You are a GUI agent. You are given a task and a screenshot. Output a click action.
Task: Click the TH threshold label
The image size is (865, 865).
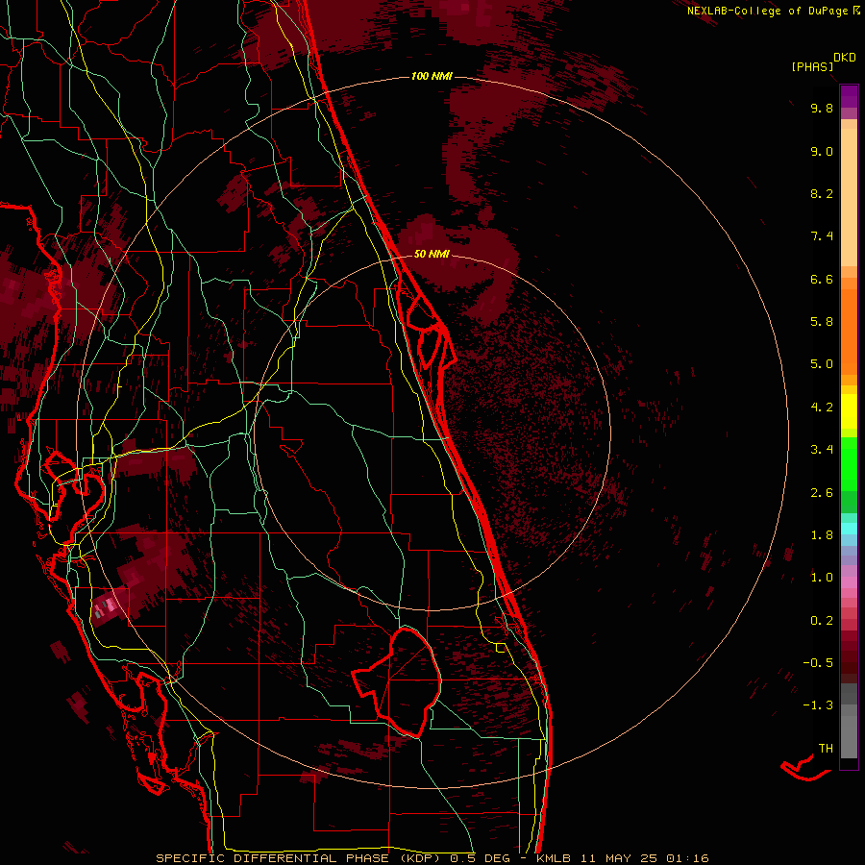coord(826,749)
